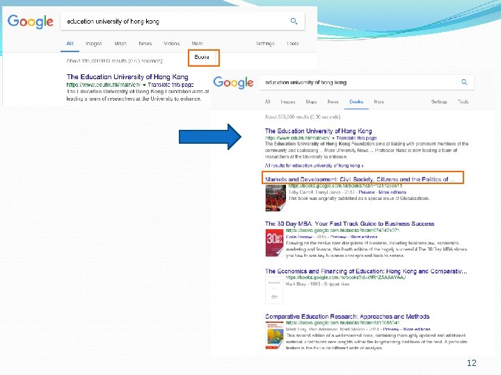
Task: Click More editions for Comparative Education Research
Action: coord(417,329)
